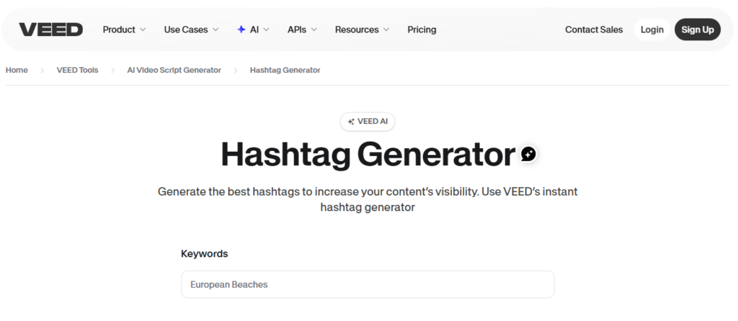Click the sparkle icon in VEED AI badge
738x321 pixels.
[x=351, y=122]
